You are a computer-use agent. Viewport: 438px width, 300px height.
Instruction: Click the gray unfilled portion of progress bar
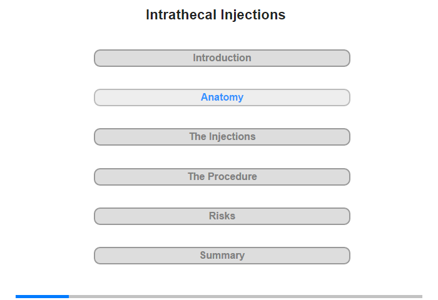point(245,296)
